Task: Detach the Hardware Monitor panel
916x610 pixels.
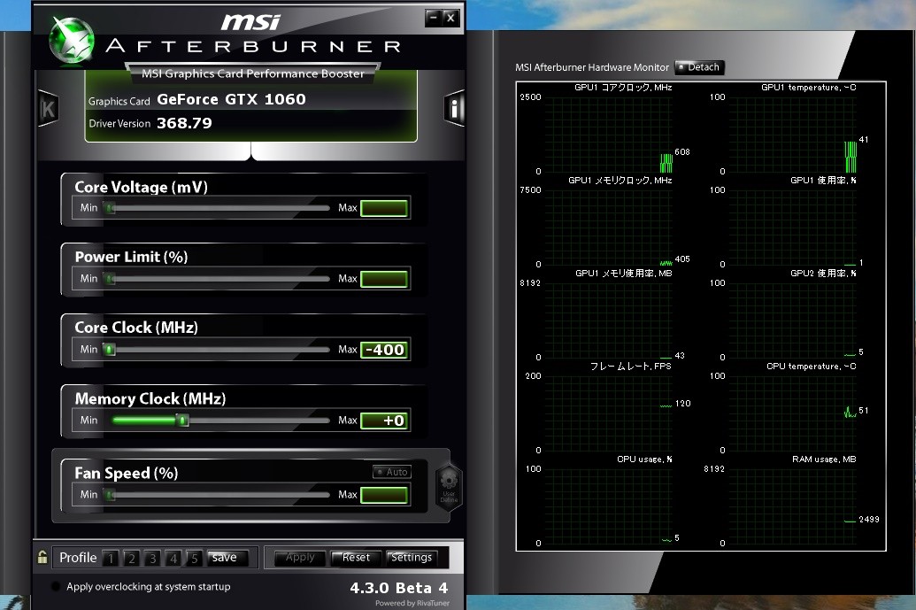Action: click(700, 67)
